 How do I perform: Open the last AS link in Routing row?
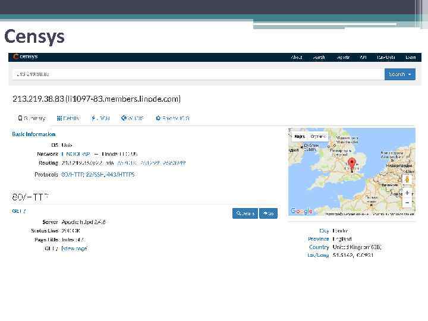coord(174,163)
